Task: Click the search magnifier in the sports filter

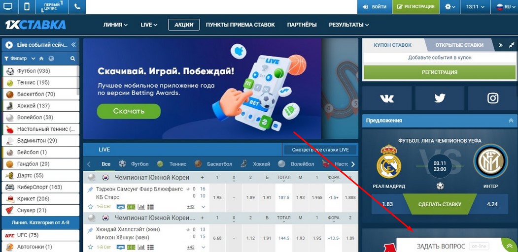Action: (72, 59)
